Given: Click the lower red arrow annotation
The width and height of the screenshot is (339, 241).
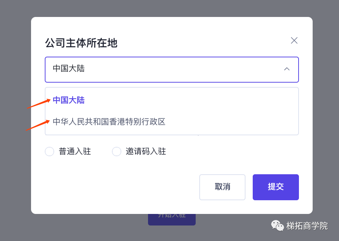Looking at the screenshot, I should [x=37, y=125].
